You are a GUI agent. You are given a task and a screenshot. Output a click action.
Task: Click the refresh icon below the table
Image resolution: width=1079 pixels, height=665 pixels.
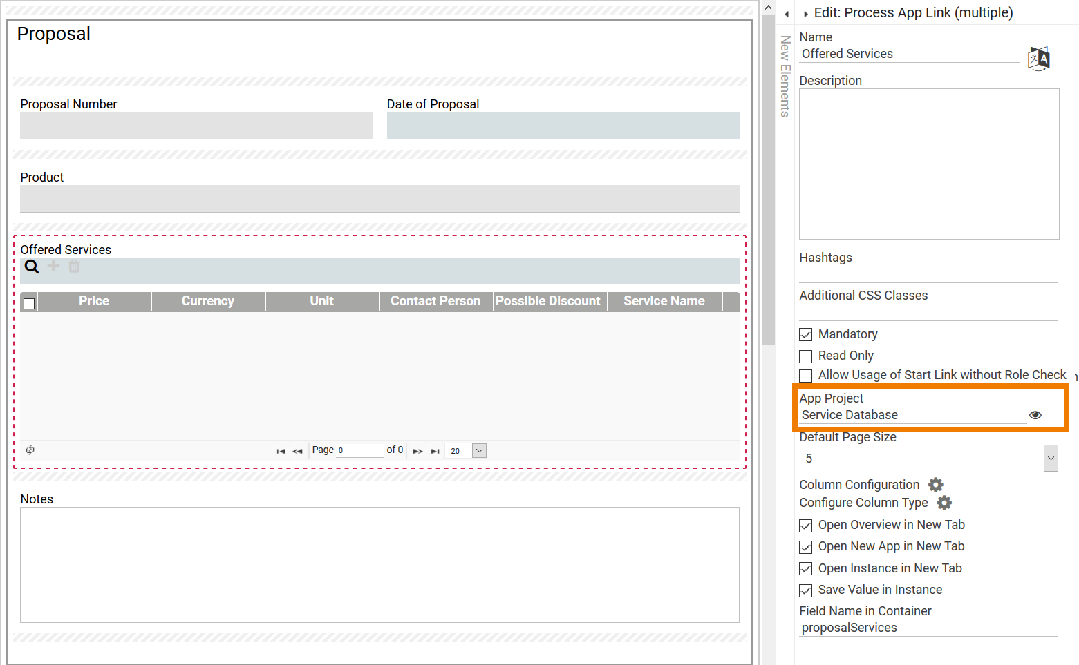coord(30,450)
